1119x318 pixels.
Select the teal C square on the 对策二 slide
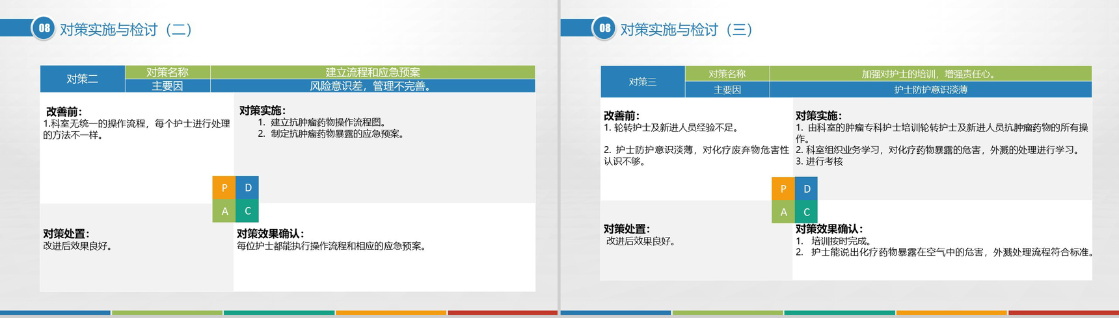click(247, 211)
